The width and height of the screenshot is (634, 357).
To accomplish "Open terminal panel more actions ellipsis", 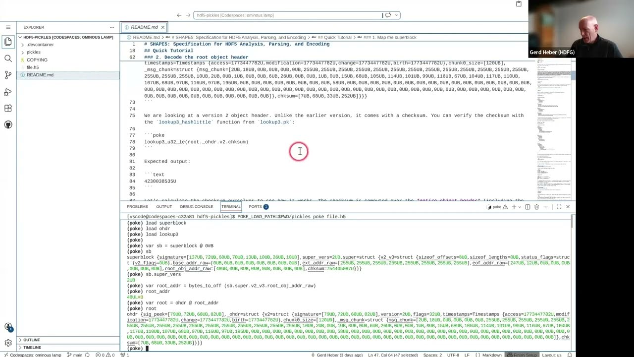I will click(545, 207).
